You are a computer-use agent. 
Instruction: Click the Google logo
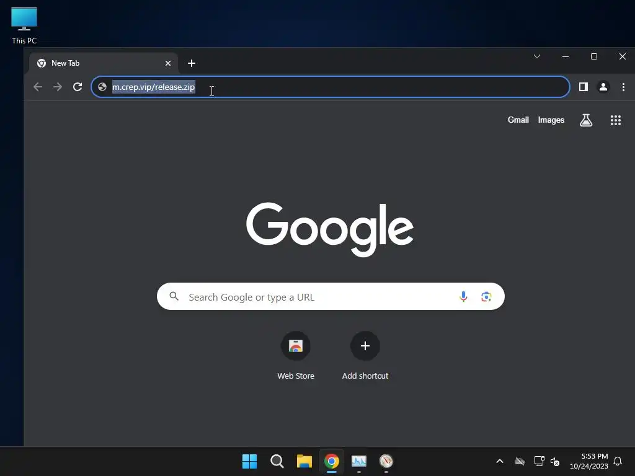[330, 229]
